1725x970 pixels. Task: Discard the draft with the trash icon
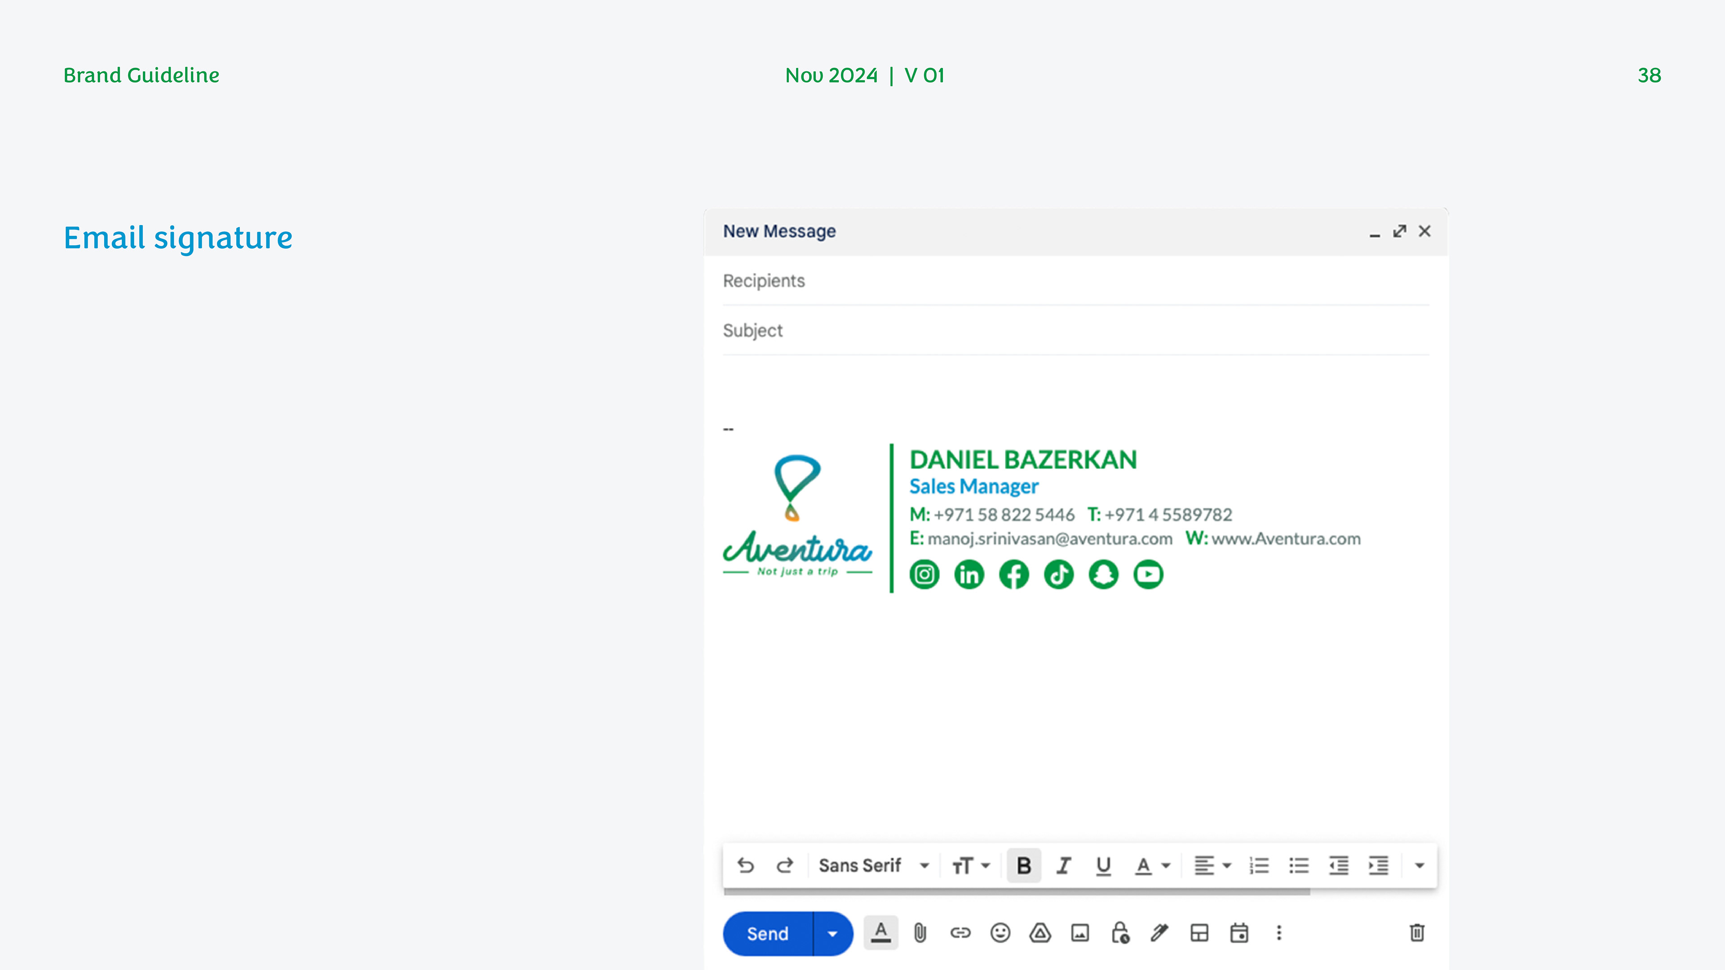pyautogui.click(x=1417, y=933)
